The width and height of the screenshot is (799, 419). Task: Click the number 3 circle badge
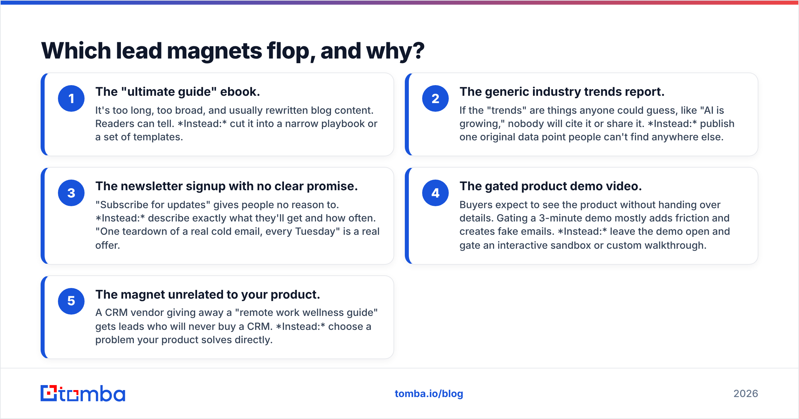(71, 193)
